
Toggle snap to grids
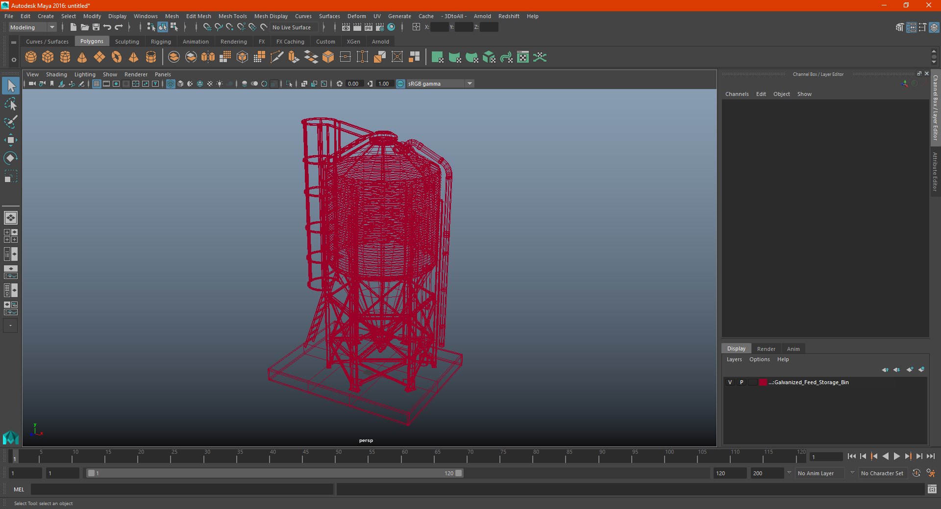coord(207,27)
